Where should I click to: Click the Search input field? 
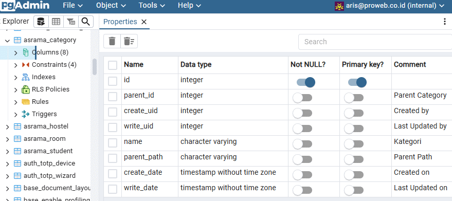click(375, 42)
